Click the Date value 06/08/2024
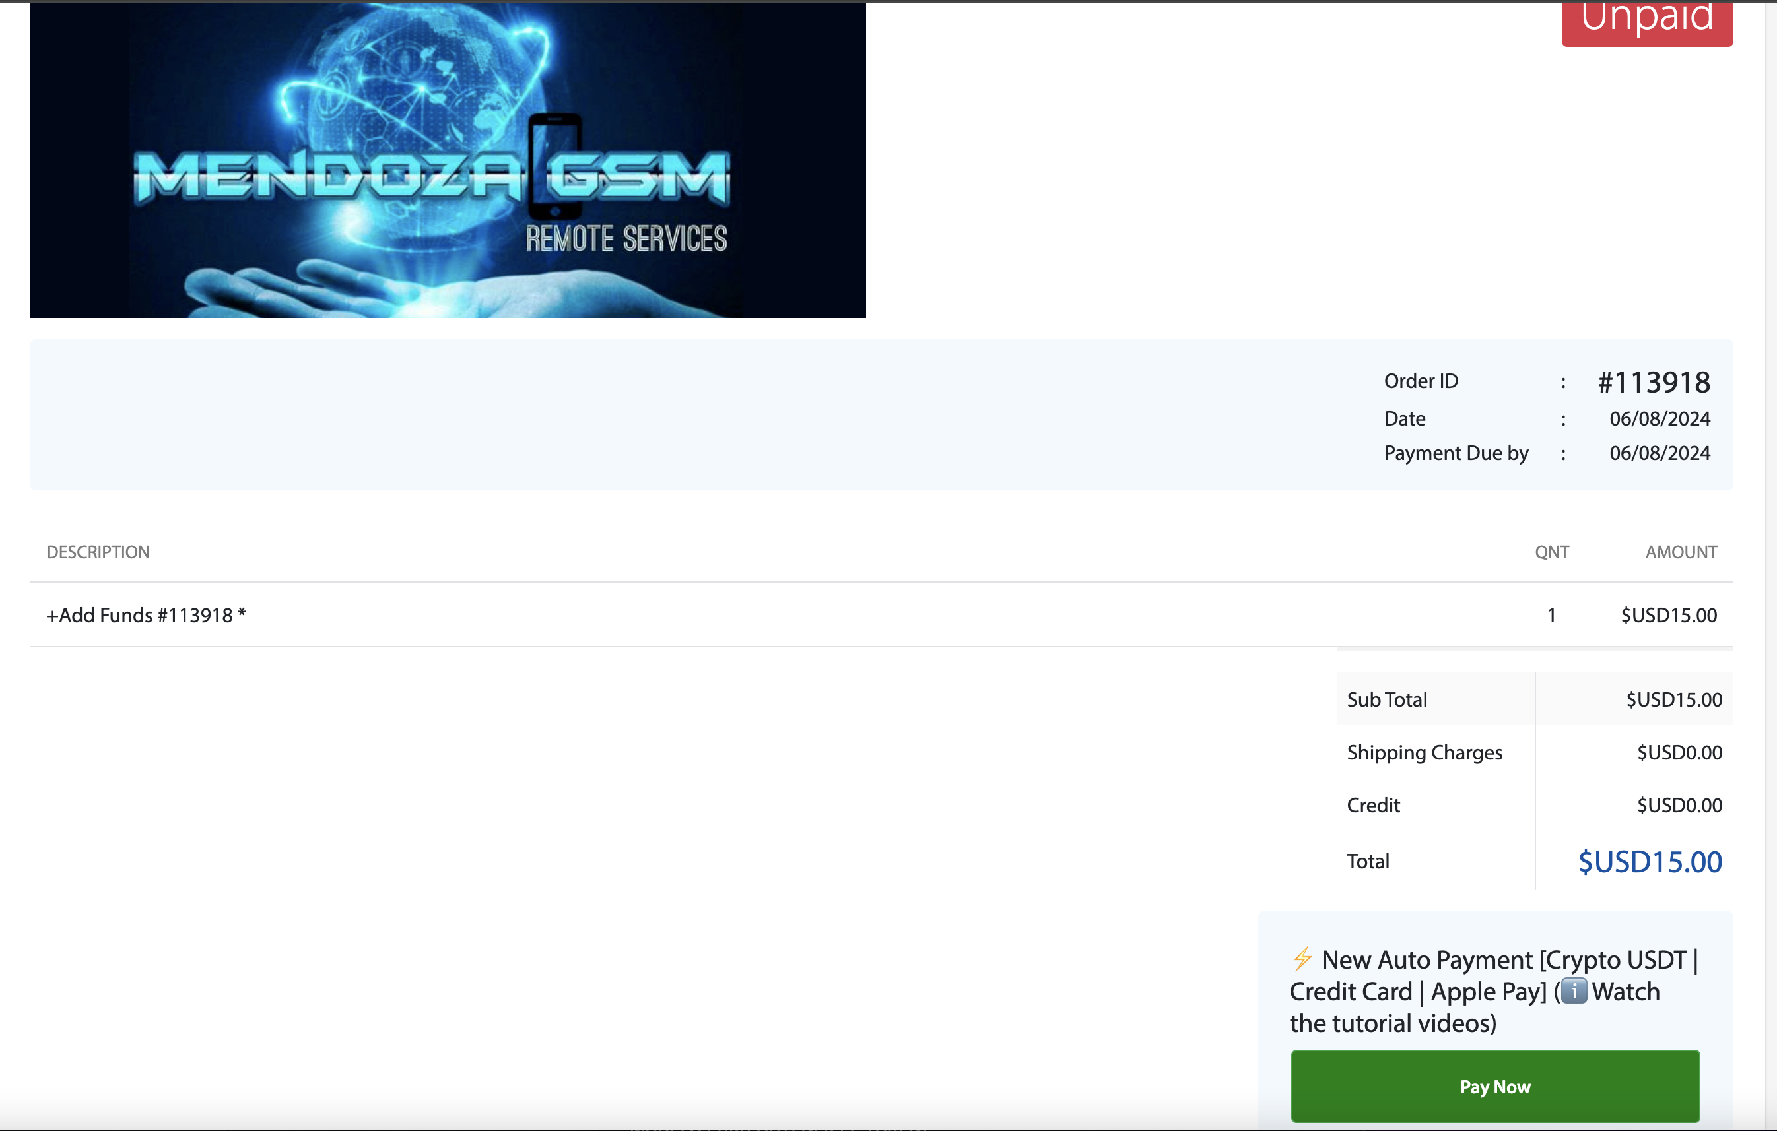The height and width of the screenshot is (1131, 1777). pyautogui.click(x=1660, y=418)
